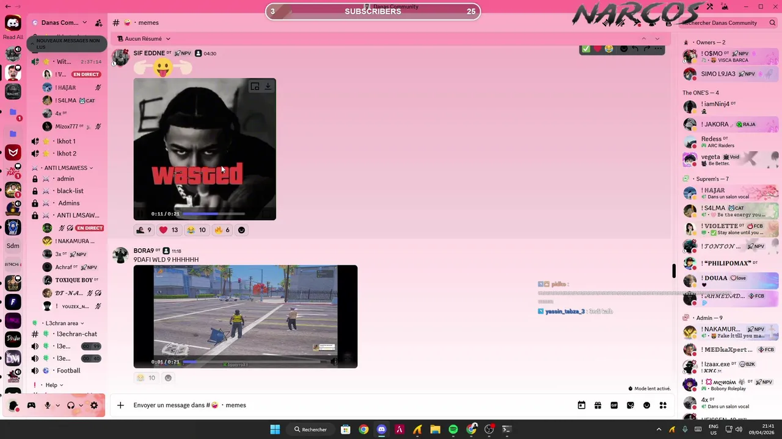
Task: Open the locked admin channel
Action: point(67,179)
